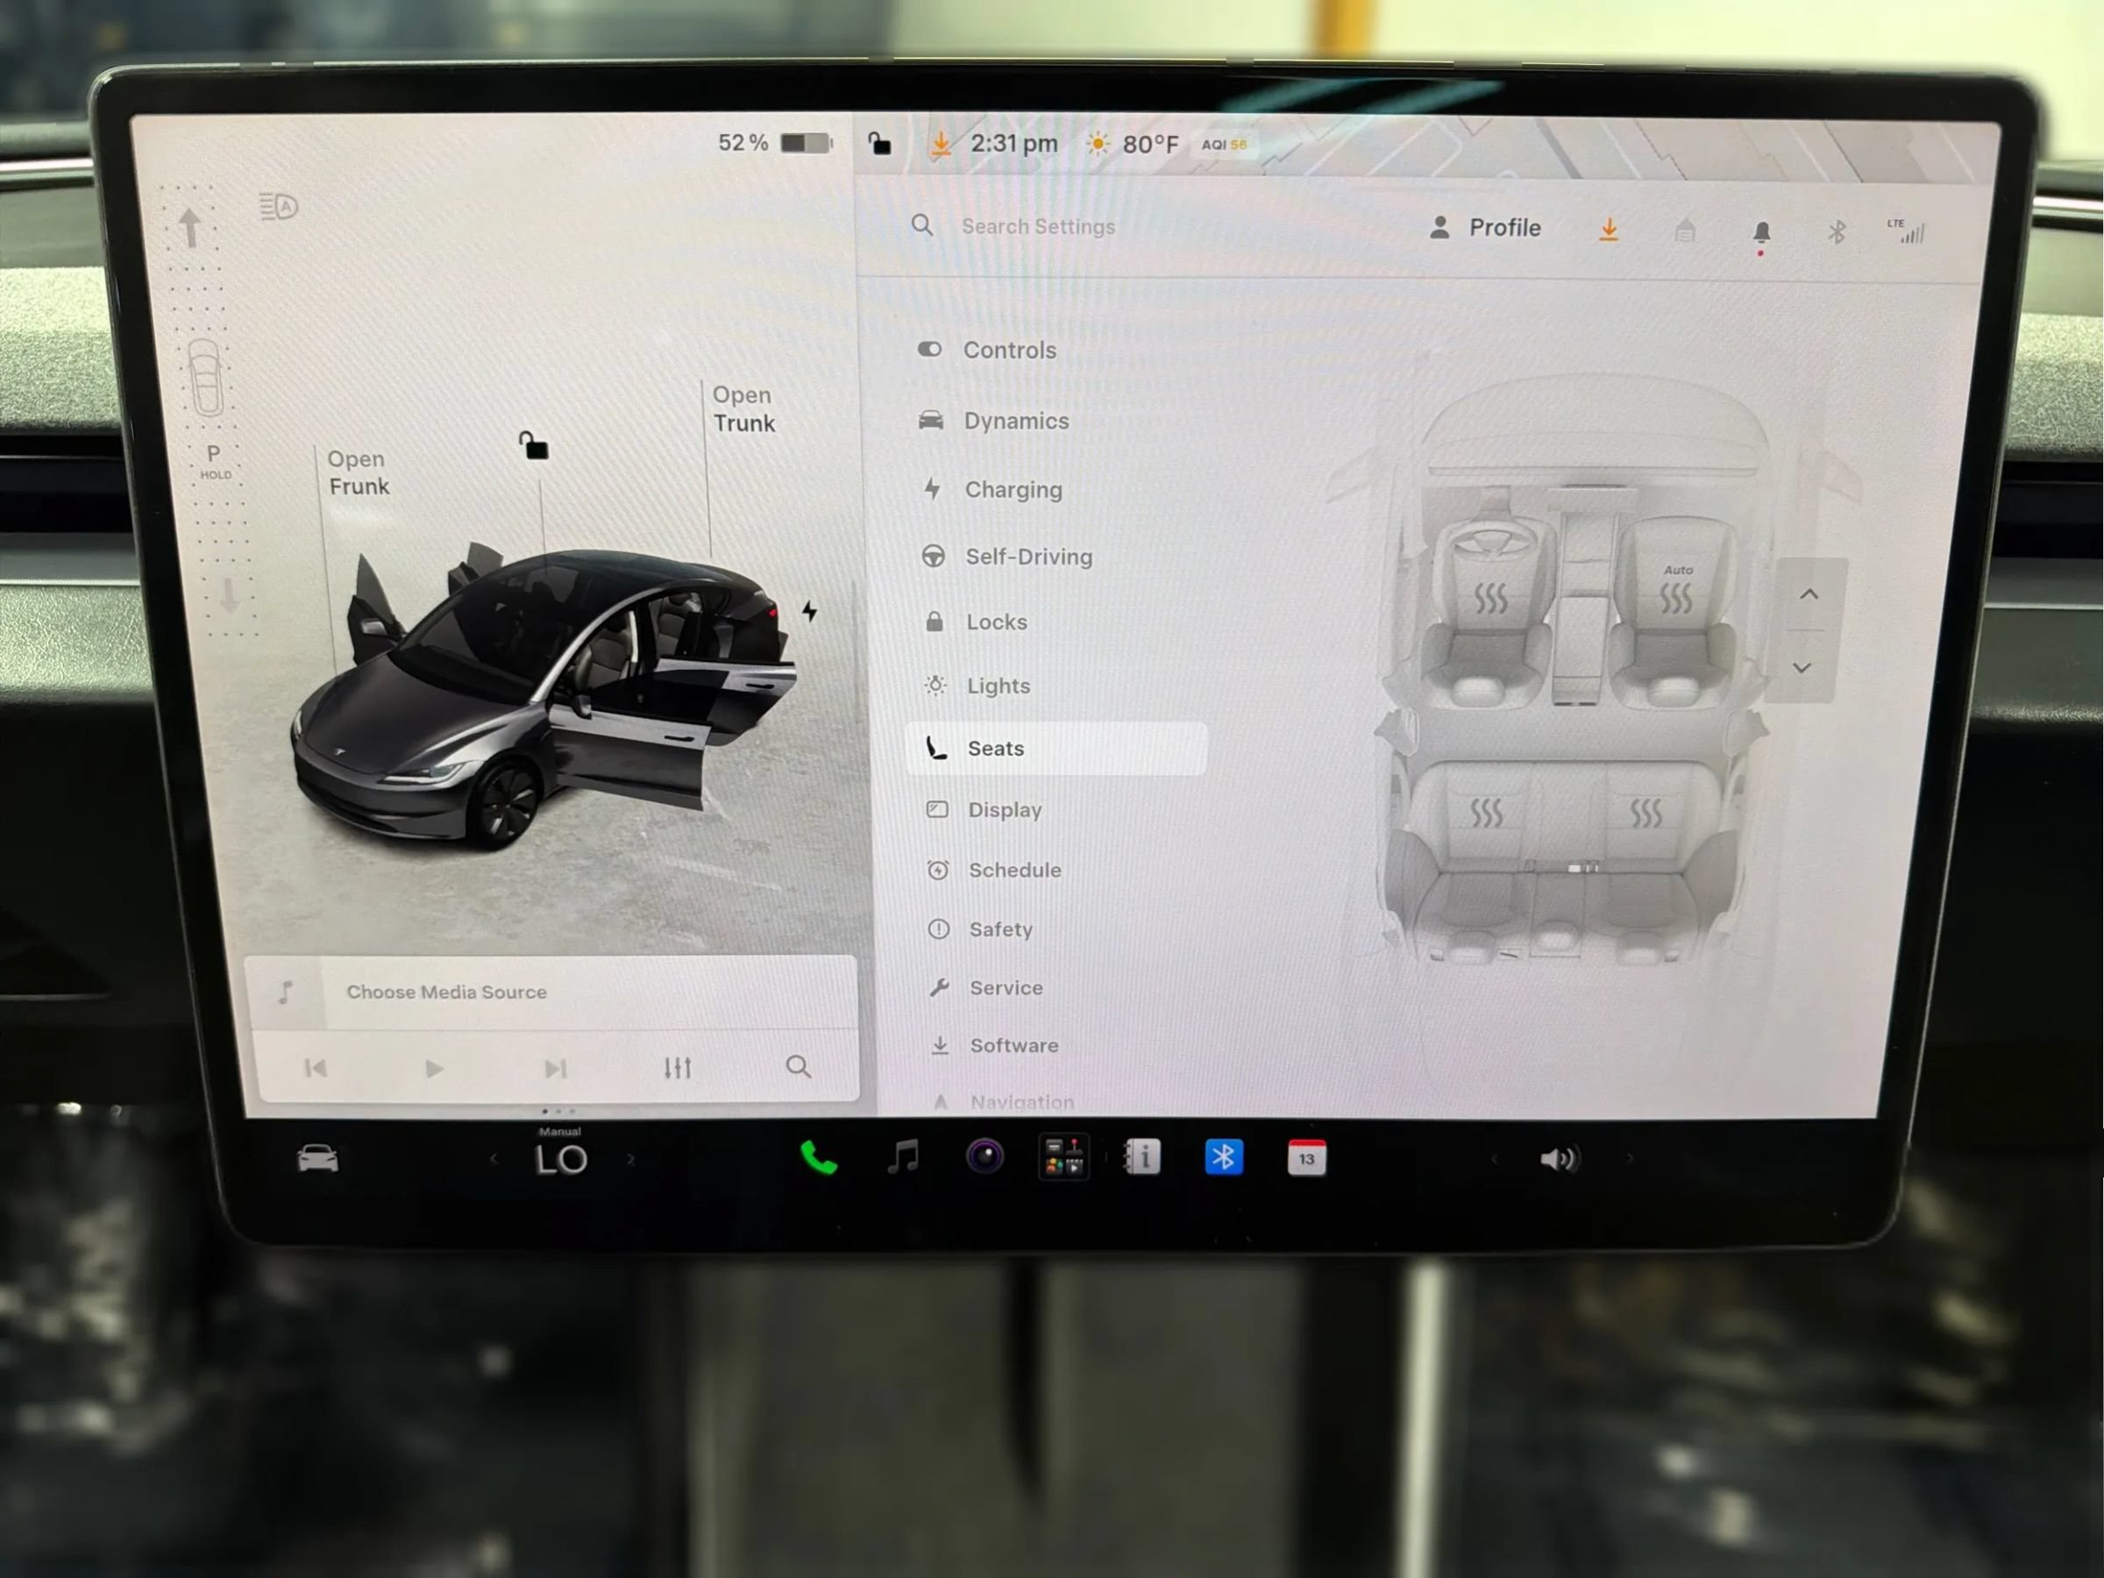
Task: Tap the LTE signal strength icon
Action: click(x=1906, y=231)
